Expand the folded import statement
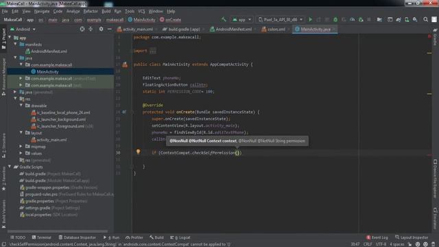Image resolution: width=439 pixels, height=247 pixels. point(152,51)
